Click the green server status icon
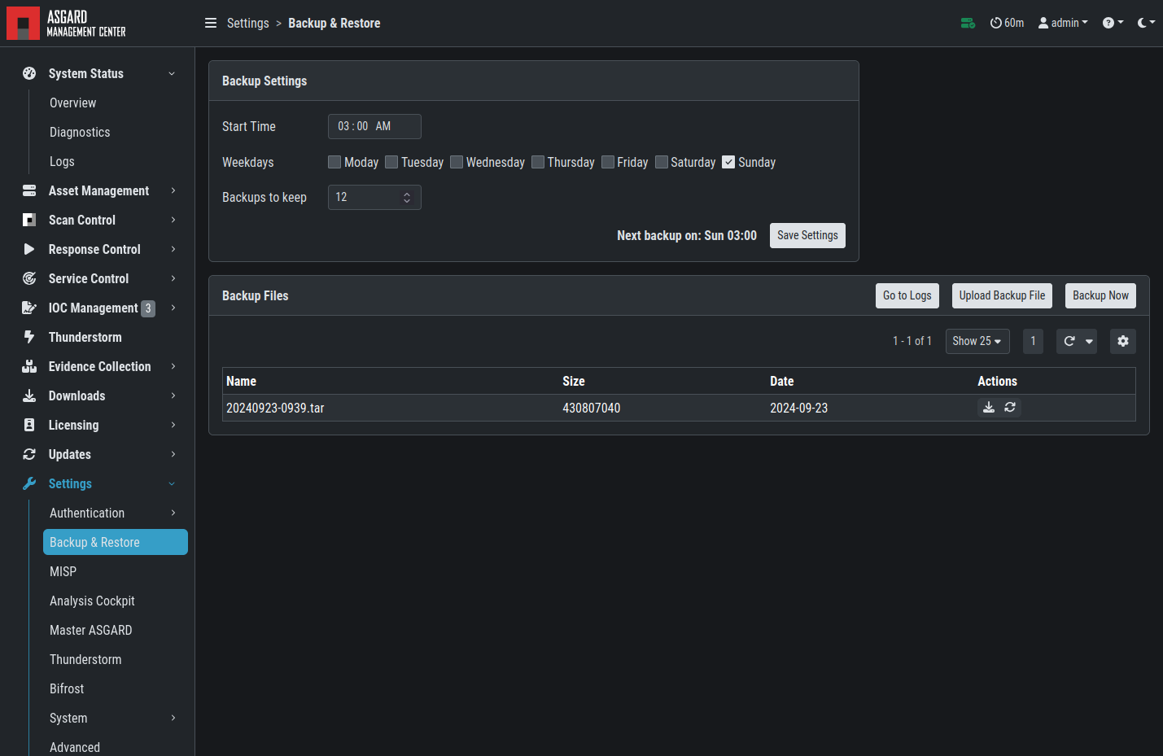The width and height of the screenshot is (1163, 756). click(x=968, y=23)
